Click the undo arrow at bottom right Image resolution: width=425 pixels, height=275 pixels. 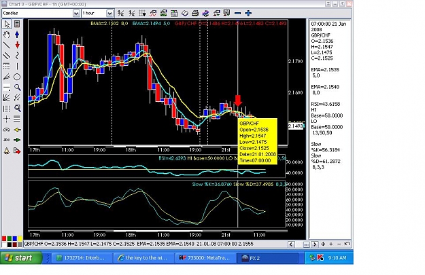(347, 244)
